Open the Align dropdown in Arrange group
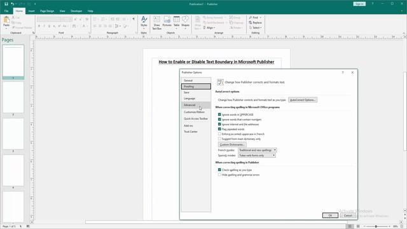Image resolution: width=407 pixels, height=229 pixels. (x=209, y=27)
